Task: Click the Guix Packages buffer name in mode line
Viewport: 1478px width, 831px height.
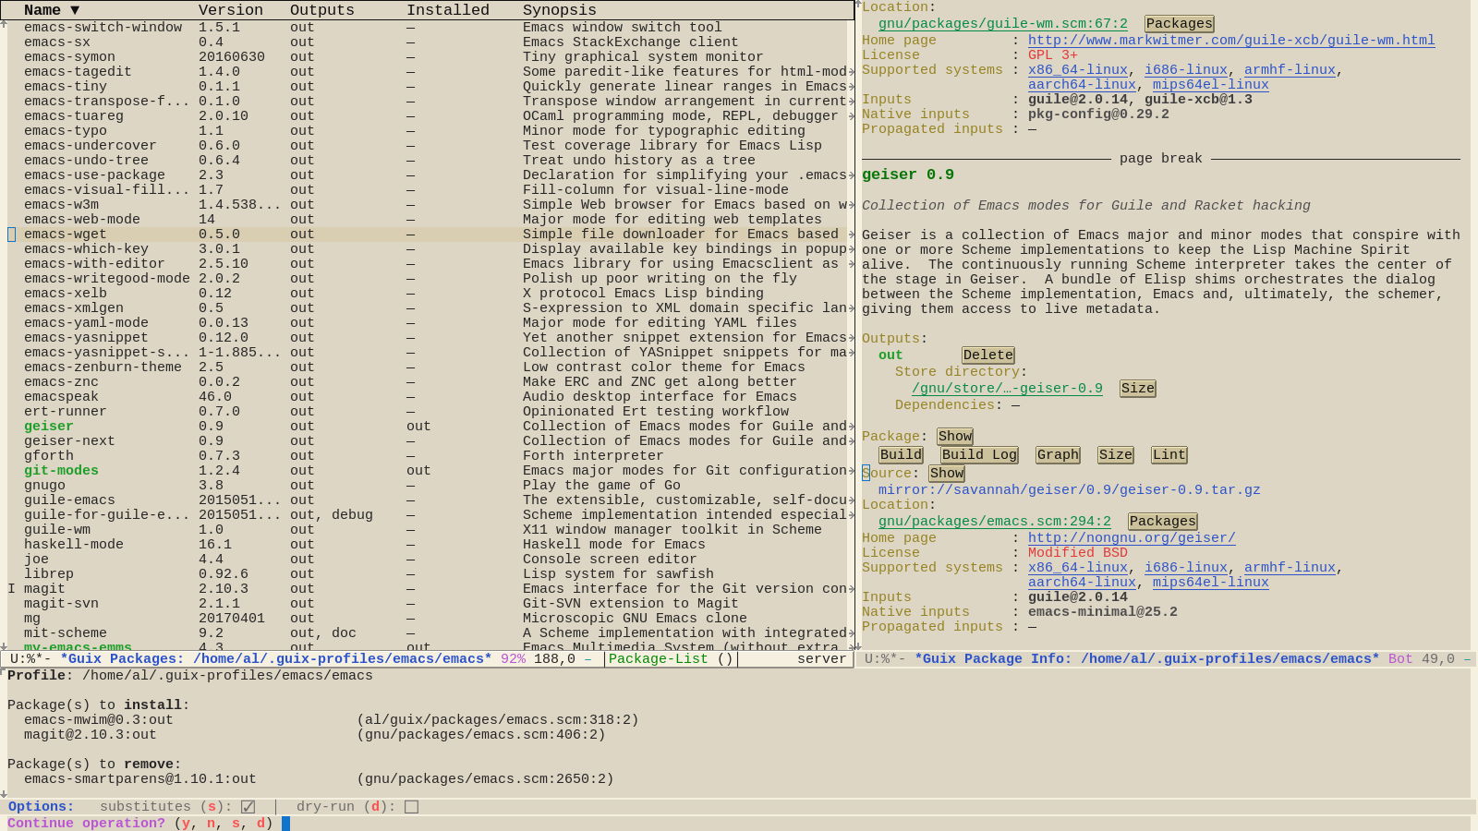Action: point(276,659)
